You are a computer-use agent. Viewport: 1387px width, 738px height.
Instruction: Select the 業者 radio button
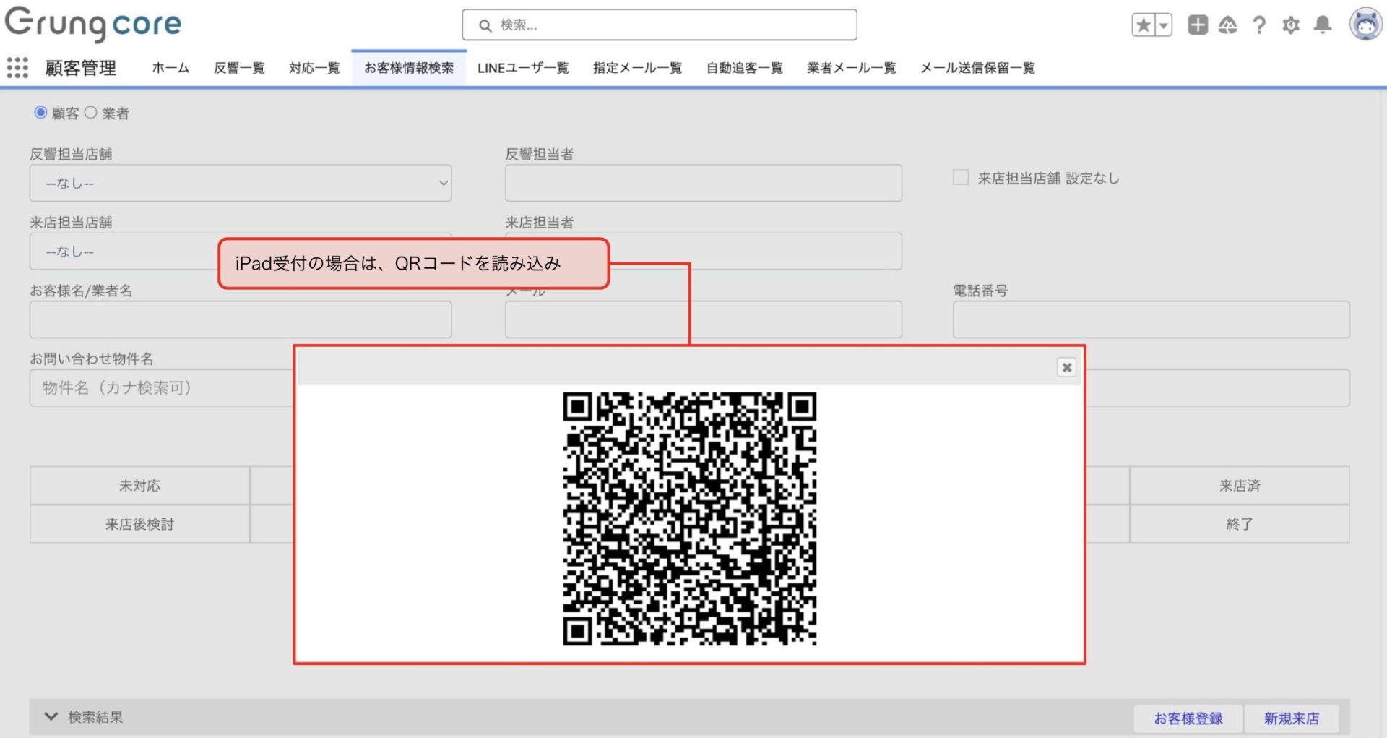91,113
